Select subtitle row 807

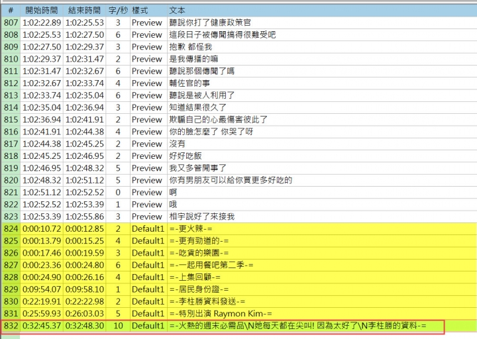pos(239,23)
